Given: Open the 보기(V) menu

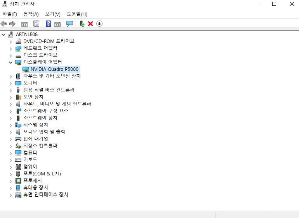Looking at the screenshot, I should coord(53,14).
